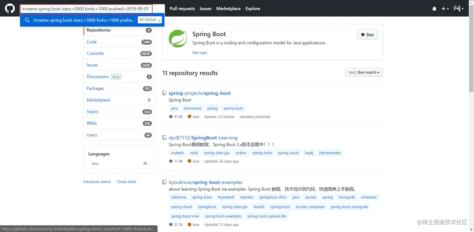Click the framework topic tag

(x=192, y=108)
